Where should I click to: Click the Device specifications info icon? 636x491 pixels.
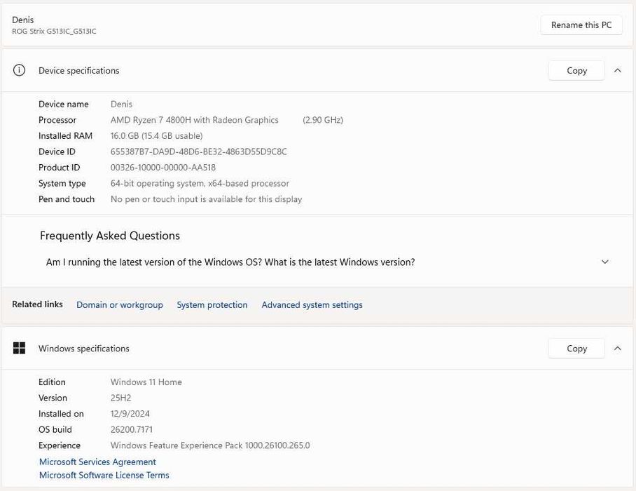pyautogui.click(x=19, y=70)
